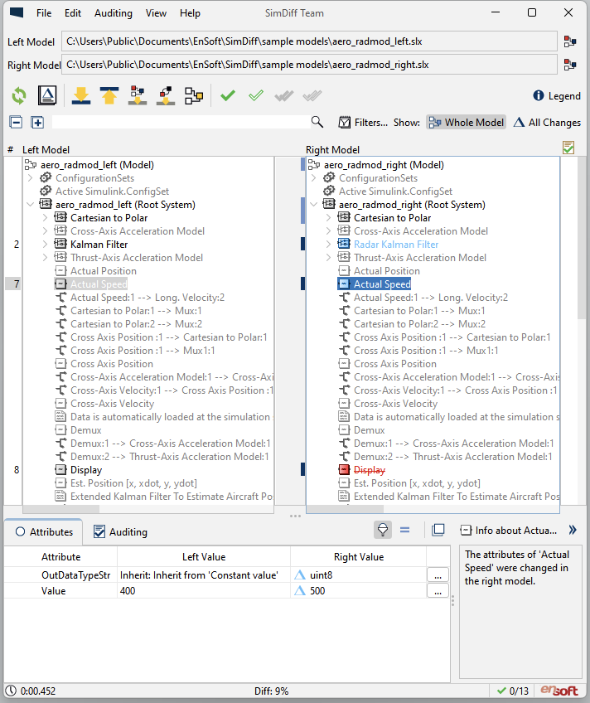
Task: Click the clock icon in status bar
Action: click(11, 691)
